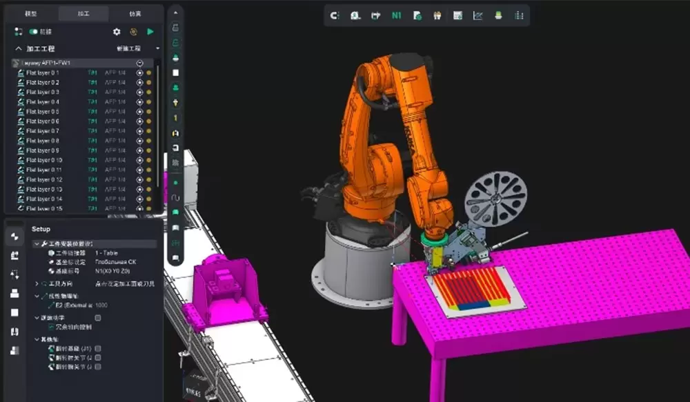Viewport: 690px width, 402px height.
Task: Switch to the 仿真 tab
Action: click(x=136, y=13)
